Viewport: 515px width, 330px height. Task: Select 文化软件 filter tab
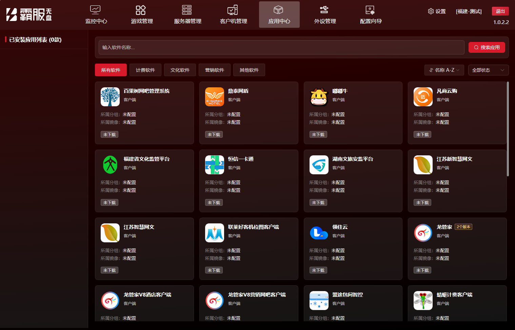180,70
